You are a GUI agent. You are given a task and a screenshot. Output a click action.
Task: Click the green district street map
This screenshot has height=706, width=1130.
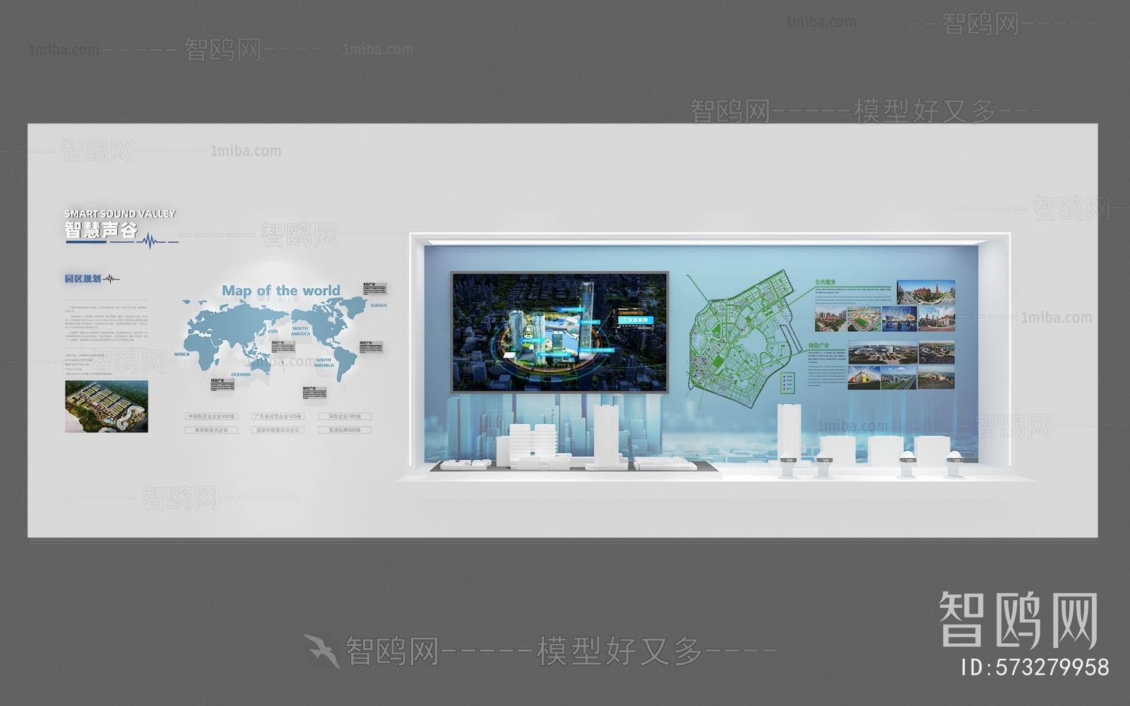(741, 338)
